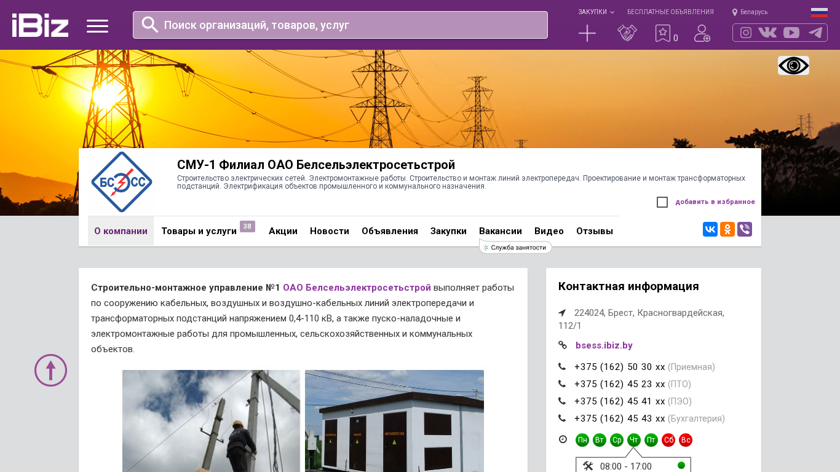Open the Закупки company tab
Screen dimensions: 840x472
pos(448,231)
